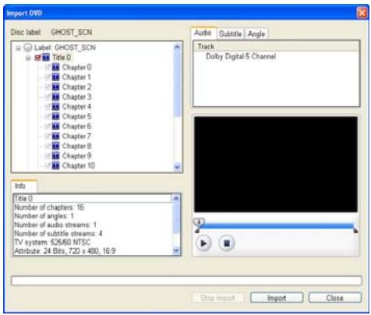Stop the DVD preview playback
Viewport: 371px width, 315px height.
(227, 243)
